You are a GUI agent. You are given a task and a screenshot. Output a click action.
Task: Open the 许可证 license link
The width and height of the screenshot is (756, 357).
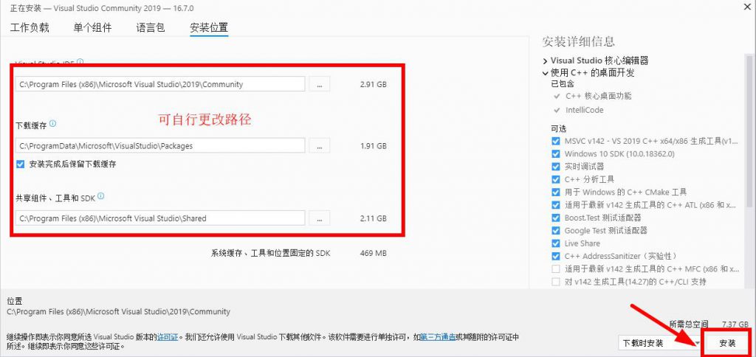click(168, 337)
